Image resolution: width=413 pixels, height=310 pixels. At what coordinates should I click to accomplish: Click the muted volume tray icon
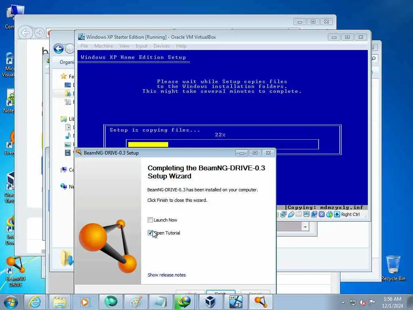363,302
